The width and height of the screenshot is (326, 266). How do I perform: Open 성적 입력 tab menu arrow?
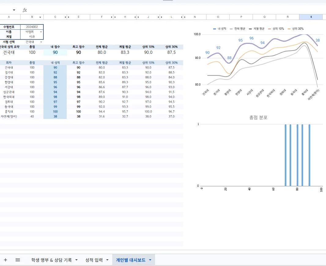(x=107, y=260)
